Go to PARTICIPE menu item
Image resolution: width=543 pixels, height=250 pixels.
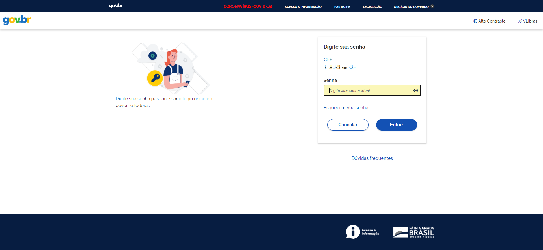(342, 6)
